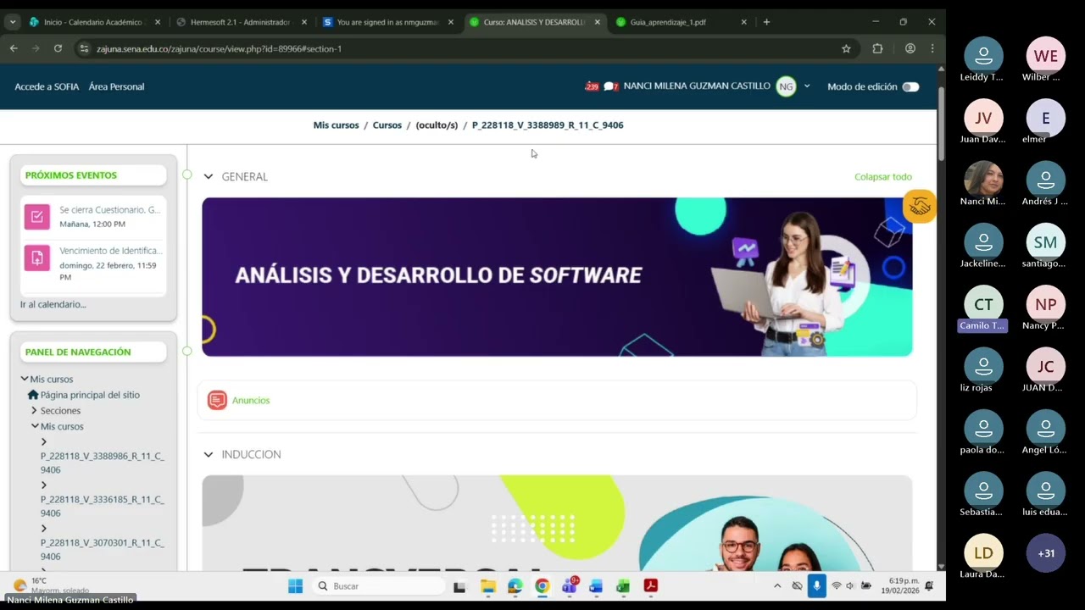Expand the user menu dropdown arrow
Viewport: 1085px width, 610px height.
point(807,86)
